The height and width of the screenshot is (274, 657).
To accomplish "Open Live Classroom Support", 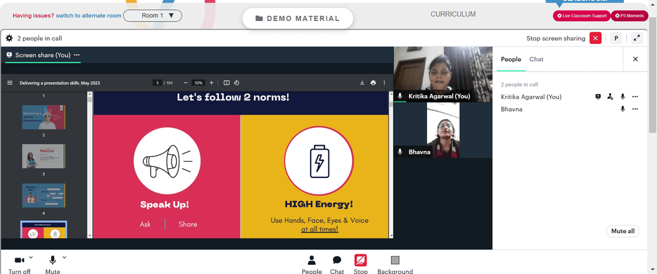I will pyautogui.click(x=581, y=16).
